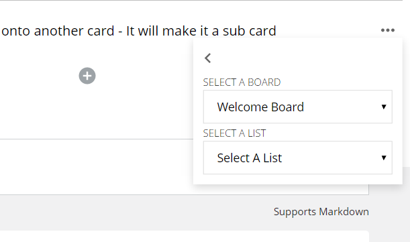Click 'Welcome Board' text in board selector
The image size is (410, 242).
click(x=260, y=107)
